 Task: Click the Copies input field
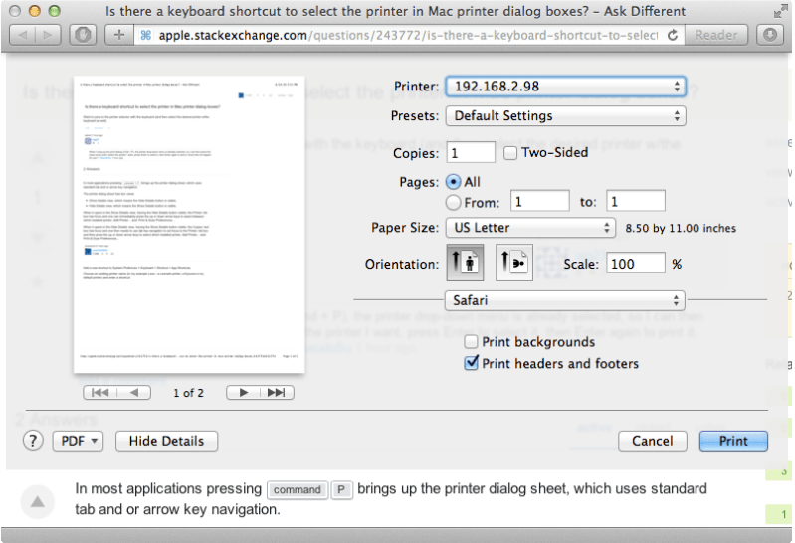[471, 152]
